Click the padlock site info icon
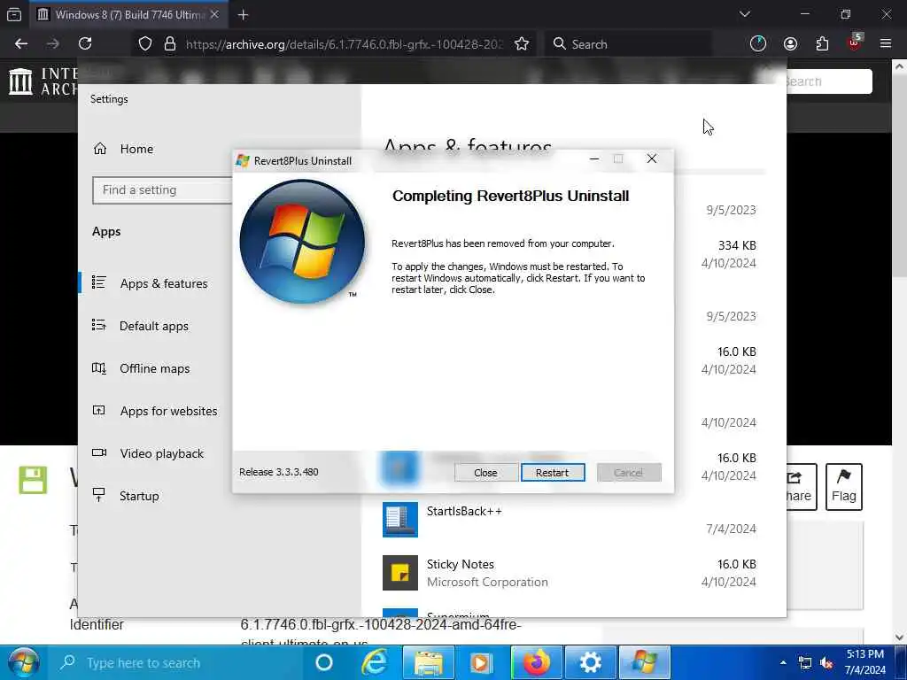This screenshot has height=680, width=907. point(170,44)
